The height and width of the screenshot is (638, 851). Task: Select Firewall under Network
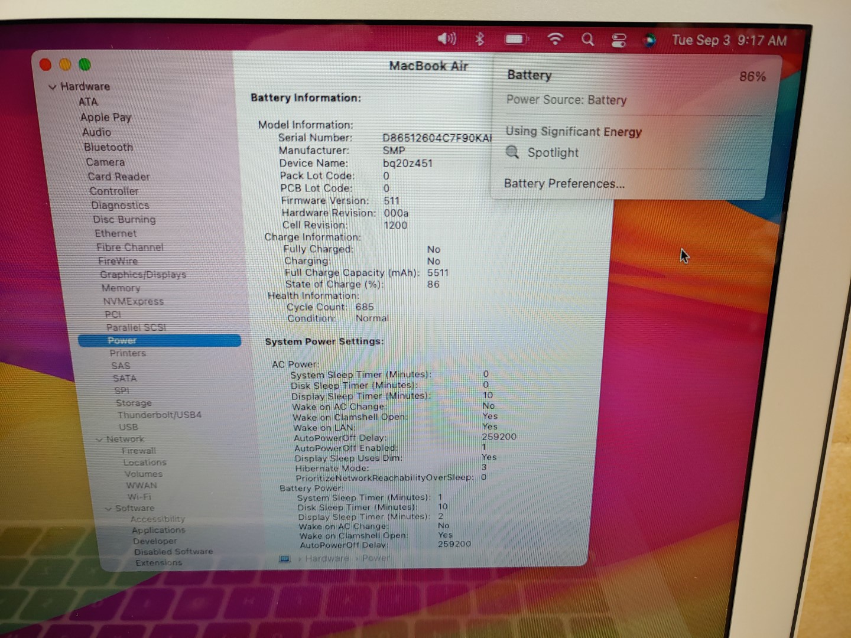tap(139, 451)
